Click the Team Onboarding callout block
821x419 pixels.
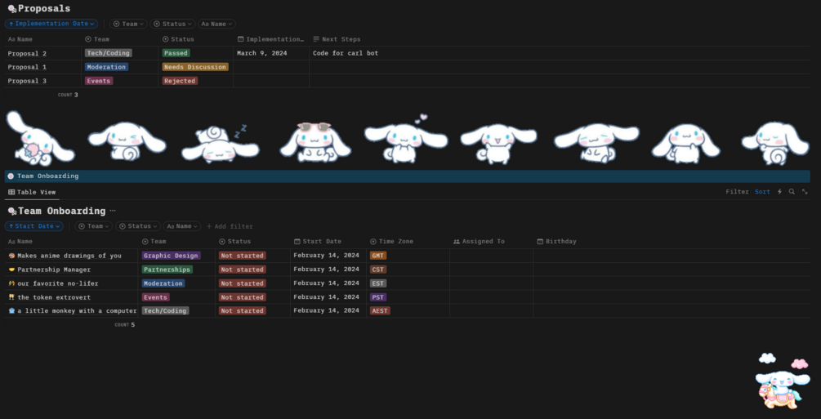click(408, 176)
